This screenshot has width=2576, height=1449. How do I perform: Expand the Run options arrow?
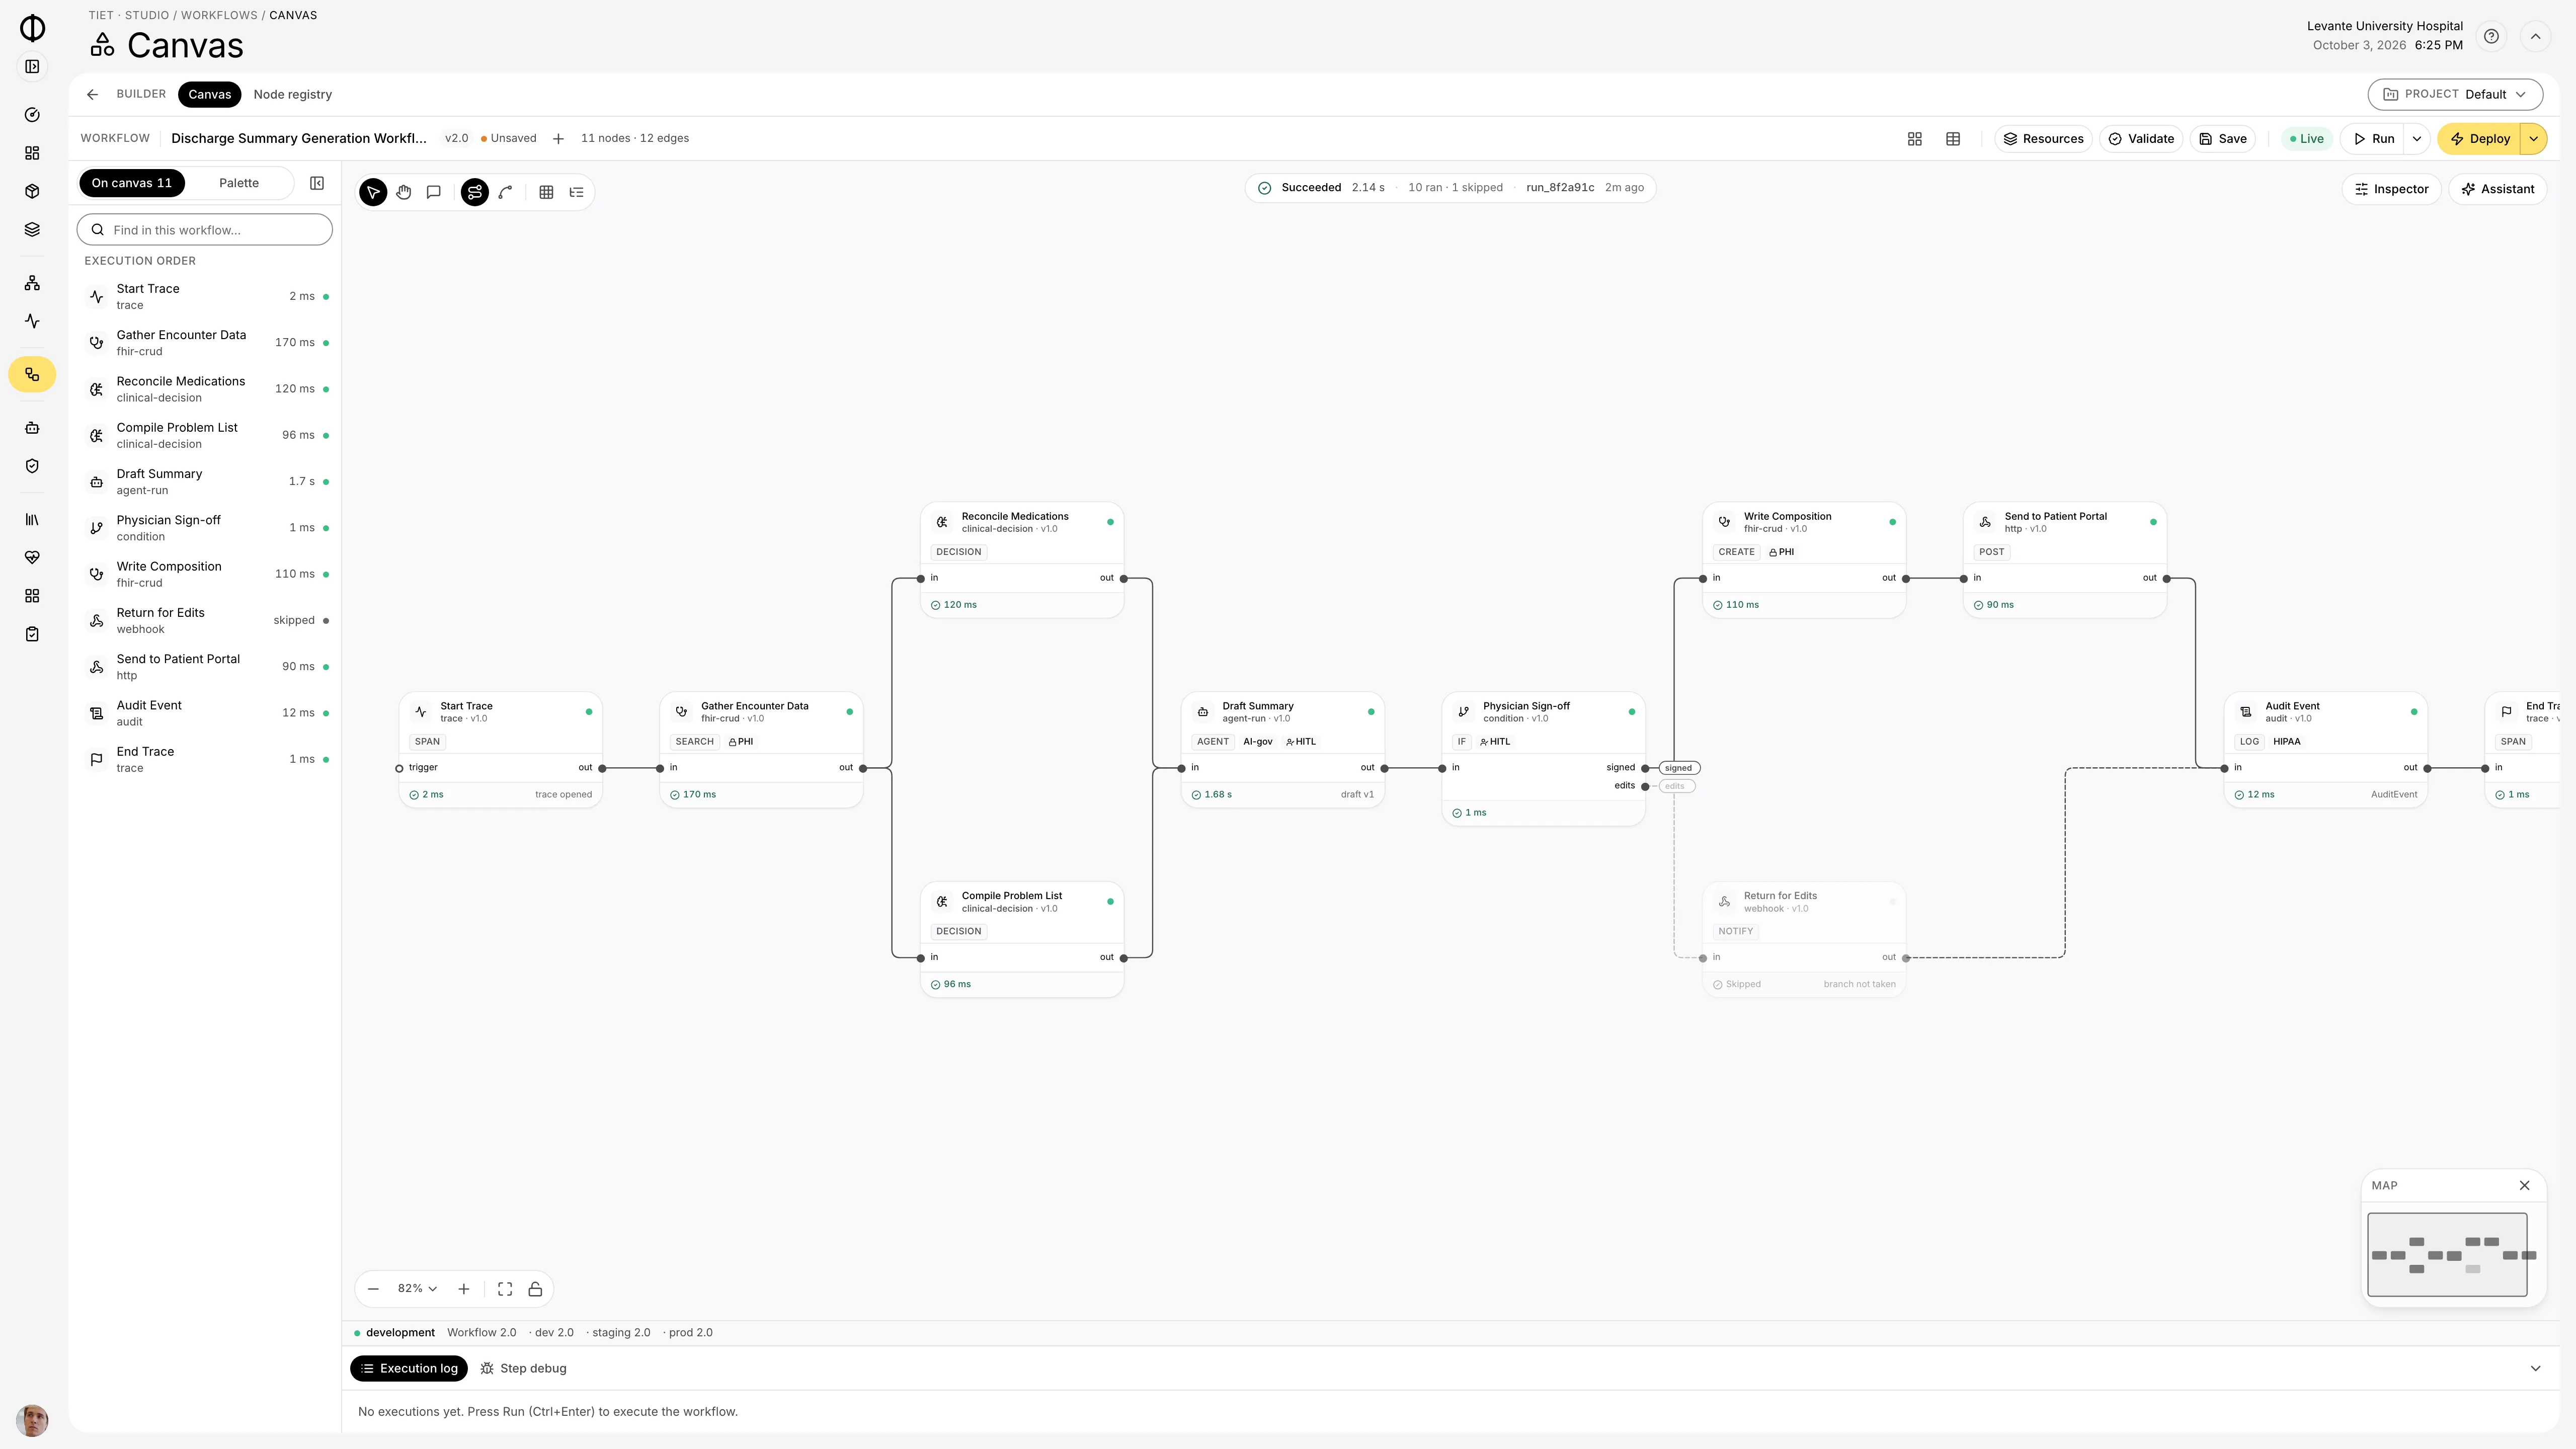pos(2417,139)
